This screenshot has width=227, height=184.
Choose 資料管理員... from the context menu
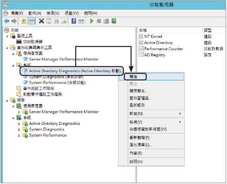click(151, 98)
